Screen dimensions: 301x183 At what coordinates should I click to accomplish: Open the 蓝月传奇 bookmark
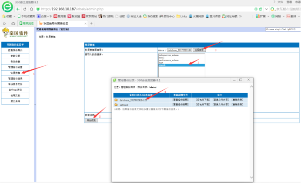point(213,17)
